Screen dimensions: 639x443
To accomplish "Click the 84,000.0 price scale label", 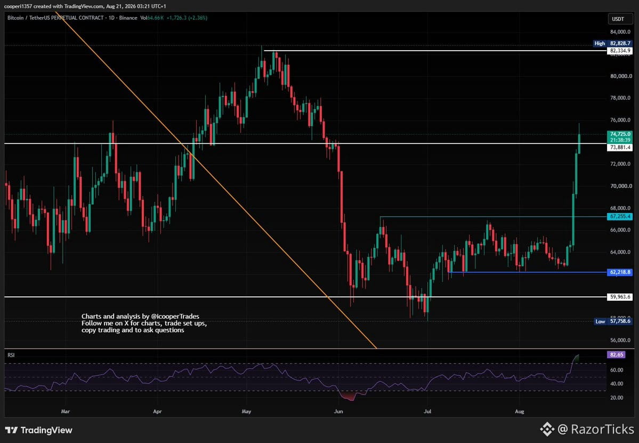I will [621, 32].
